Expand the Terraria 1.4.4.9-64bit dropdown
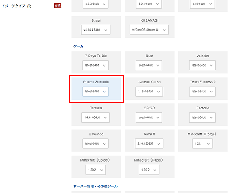 pos(96,117)
